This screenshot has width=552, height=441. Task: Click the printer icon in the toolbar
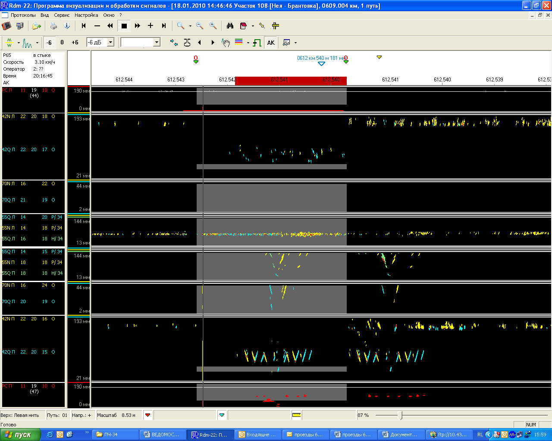click(53, 26)
